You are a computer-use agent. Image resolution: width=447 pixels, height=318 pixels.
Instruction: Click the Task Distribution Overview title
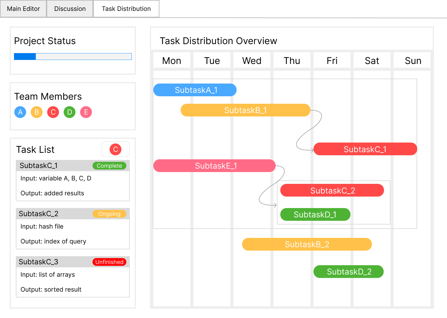pos(218,41)
